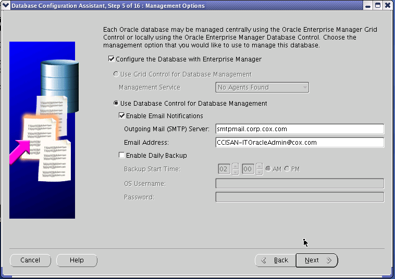The height and width of the screenshot is (279, 395).
Task: Click the Email Address input field
Action: pos(300,143)
